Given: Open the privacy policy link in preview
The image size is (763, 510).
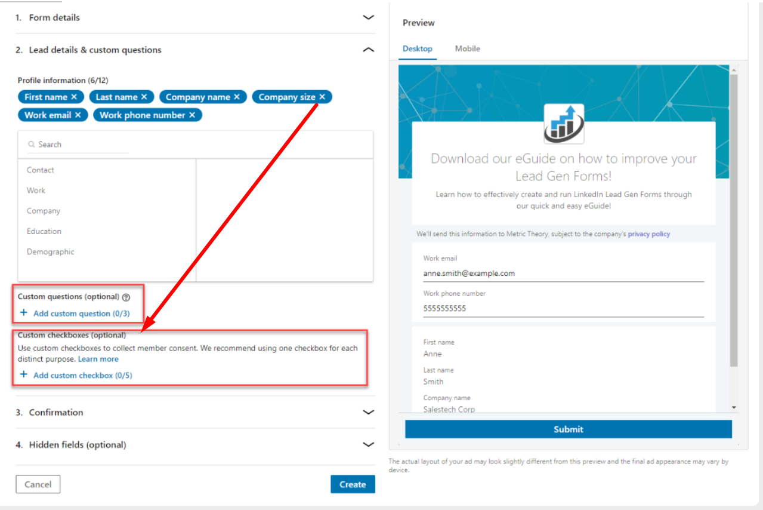Looking at the screenshot, I should pyautogui.click(x=649, y=234).
